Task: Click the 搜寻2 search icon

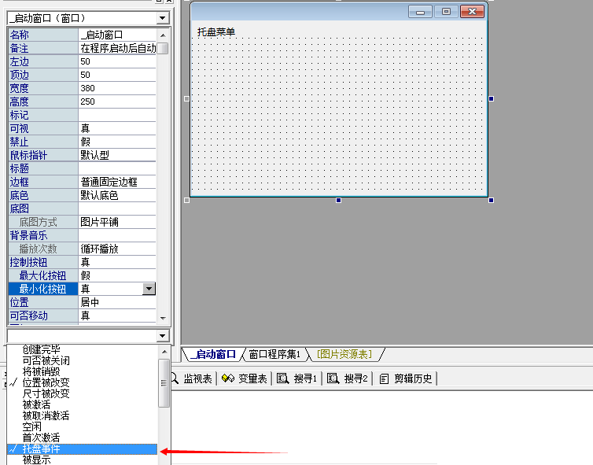Action: coord(333,378)
